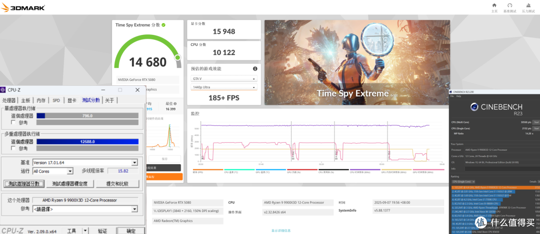Image resolution: width=540 pixels, height=234 pixels.
Task: Tick the 參考 checkbox under multi-thread bench
Action: pos(13,148)
